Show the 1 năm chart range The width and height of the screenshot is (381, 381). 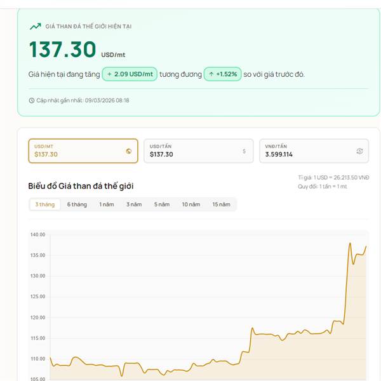click(105, 204)
